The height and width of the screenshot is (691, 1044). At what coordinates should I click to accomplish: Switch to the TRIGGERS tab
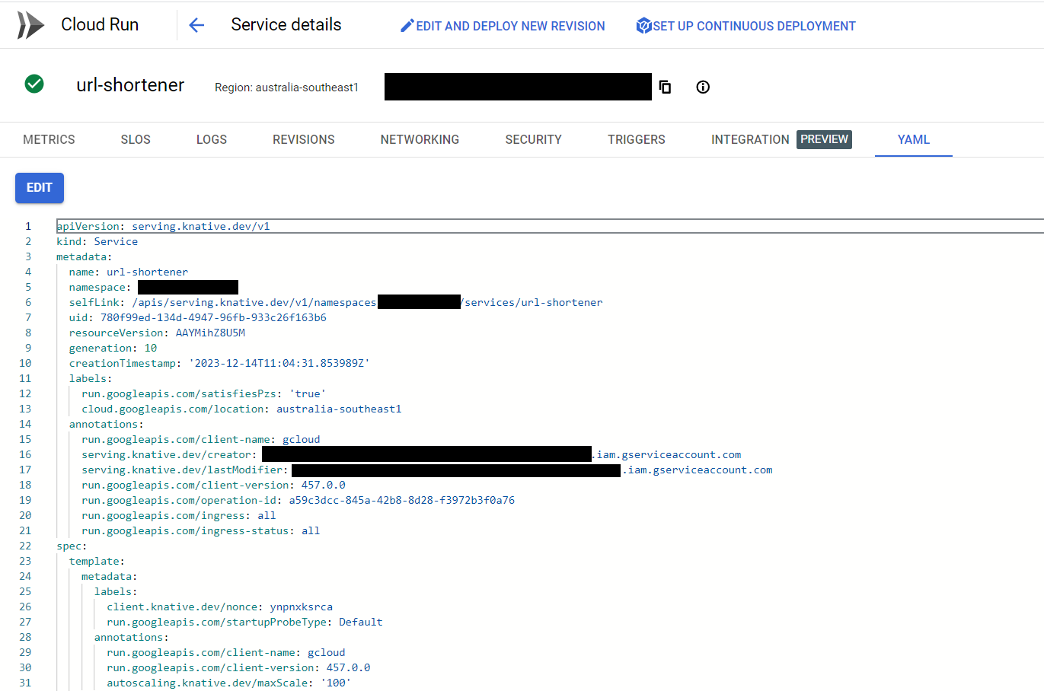click(x=637, y=139)
